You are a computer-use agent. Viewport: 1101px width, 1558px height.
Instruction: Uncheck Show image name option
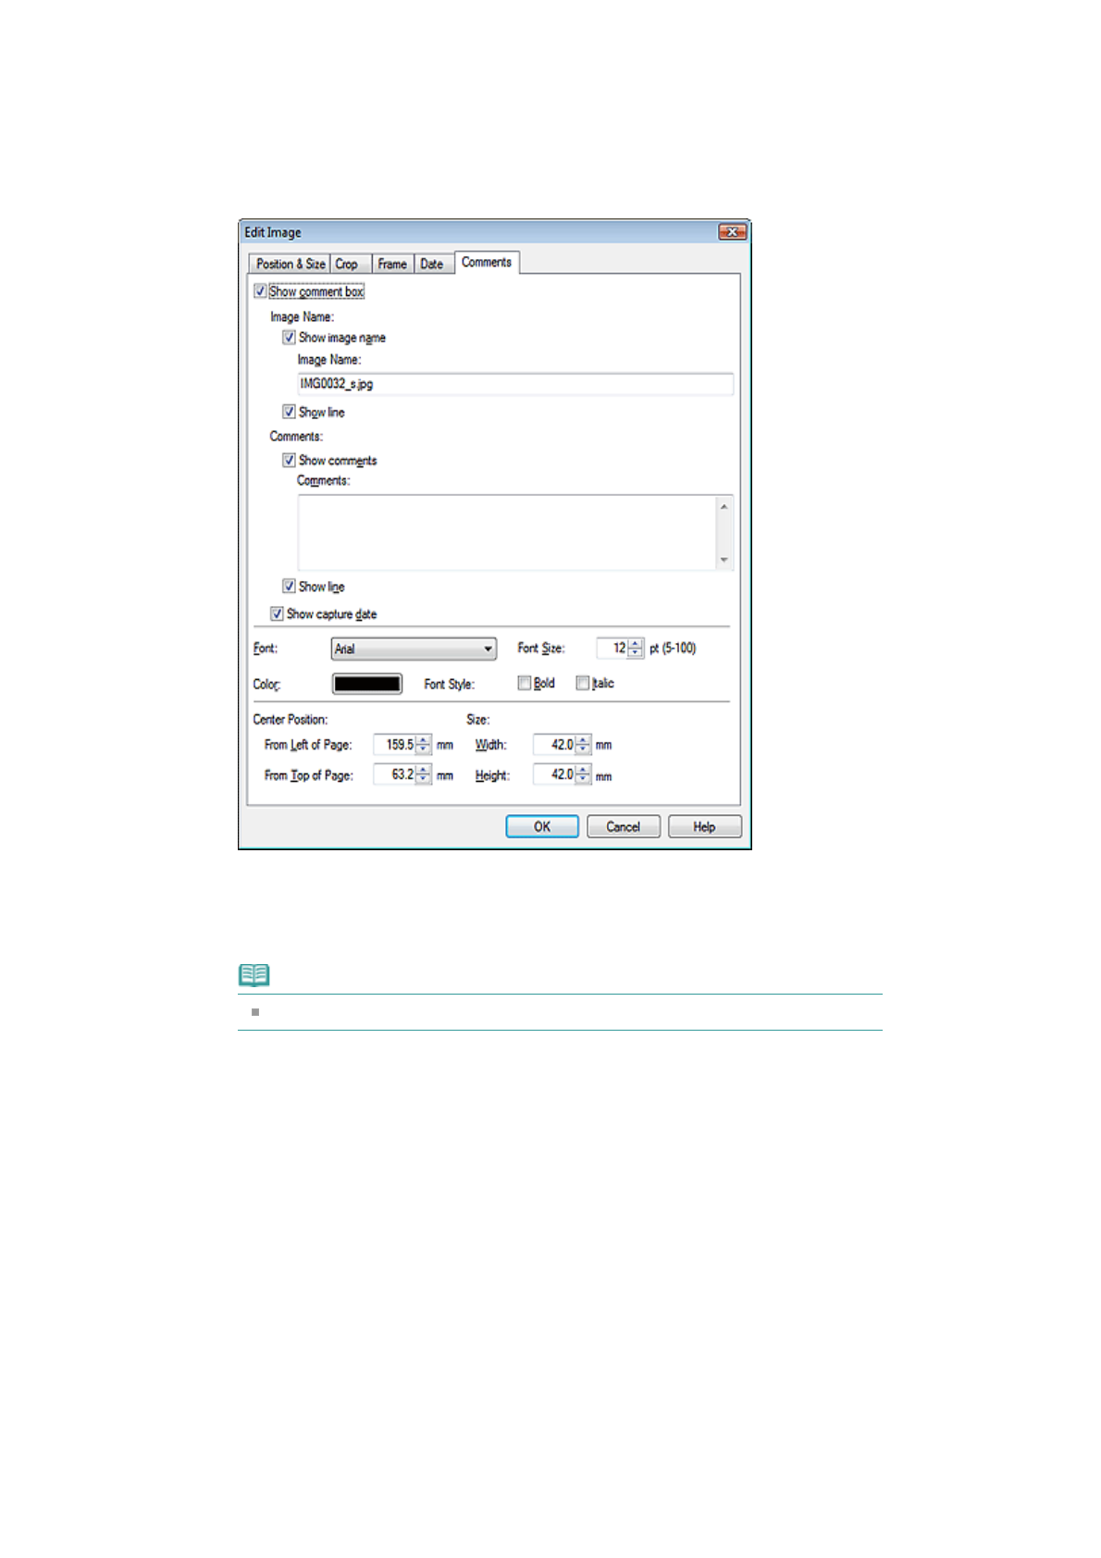pyautogui.click(x=290, y=338)
